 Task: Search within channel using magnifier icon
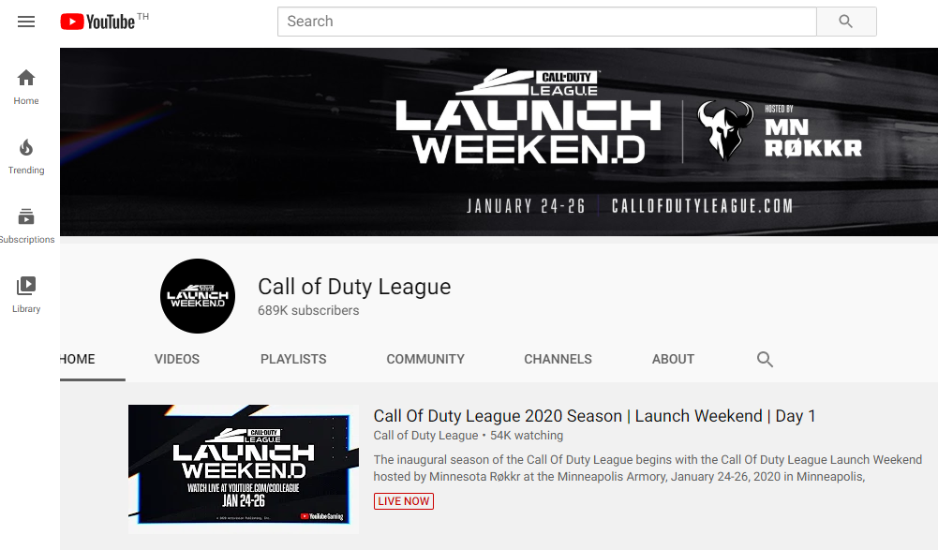pos(765,359)
